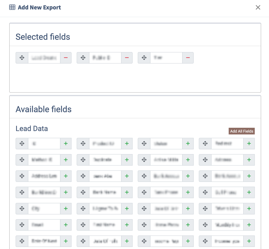The image size is (269, 249).
Task: Remove the first selected field
Action: [x=66, y=58]
